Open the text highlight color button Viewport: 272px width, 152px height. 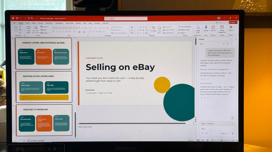pos(79,32)
